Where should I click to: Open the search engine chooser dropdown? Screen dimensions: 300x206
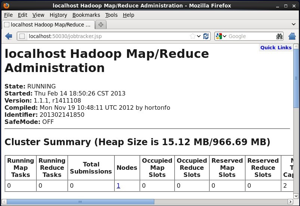[225, 36]
